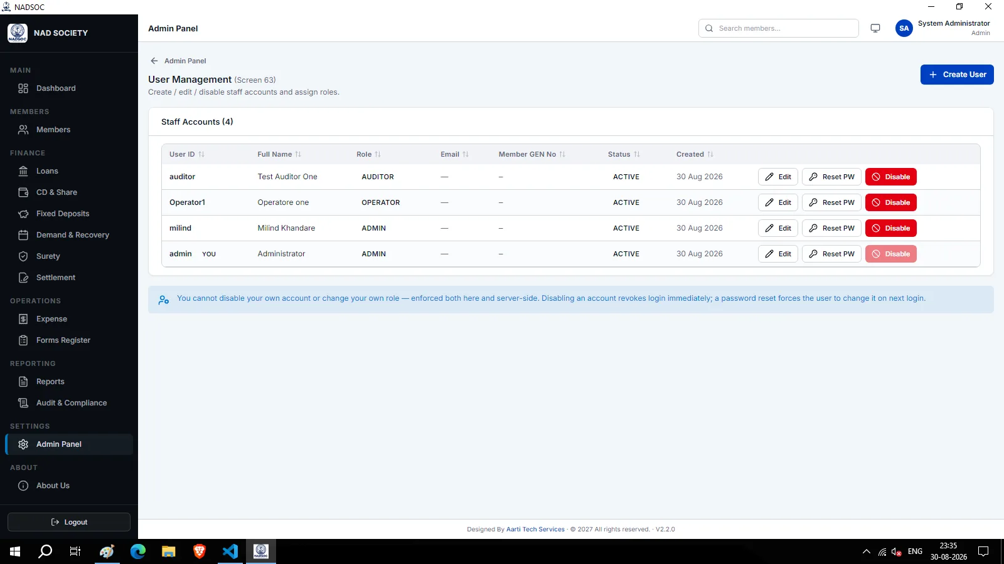Click the NAD Society logo
The height and width of the screenshot is (564, 1004).
click(x=18, y=33)
